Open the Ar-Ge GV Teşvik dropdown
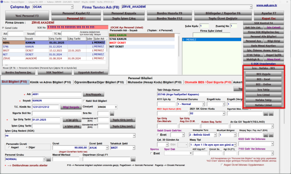Image resolution: width=291 pixels, height=174 pixels. point(272,126)
